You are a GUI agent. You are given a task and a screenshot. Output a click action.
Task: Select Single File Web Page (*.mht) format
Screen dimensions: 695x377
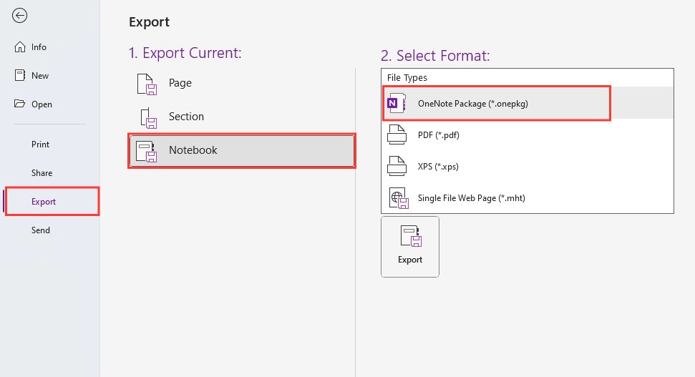[x=528, y=197]
